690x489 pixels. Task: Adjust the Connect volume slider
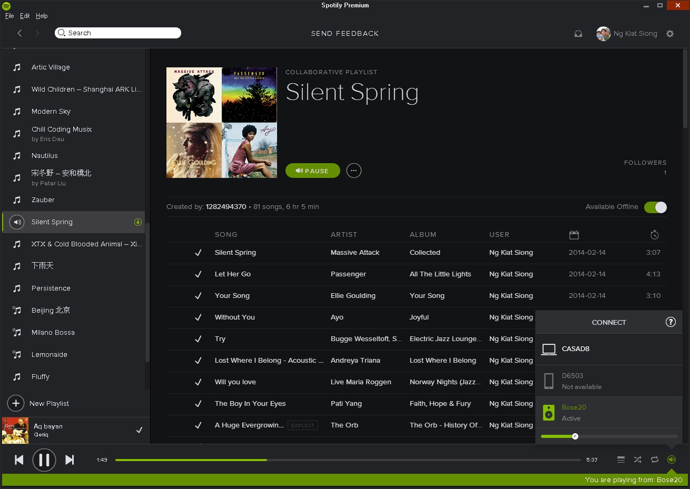(575, 436)
